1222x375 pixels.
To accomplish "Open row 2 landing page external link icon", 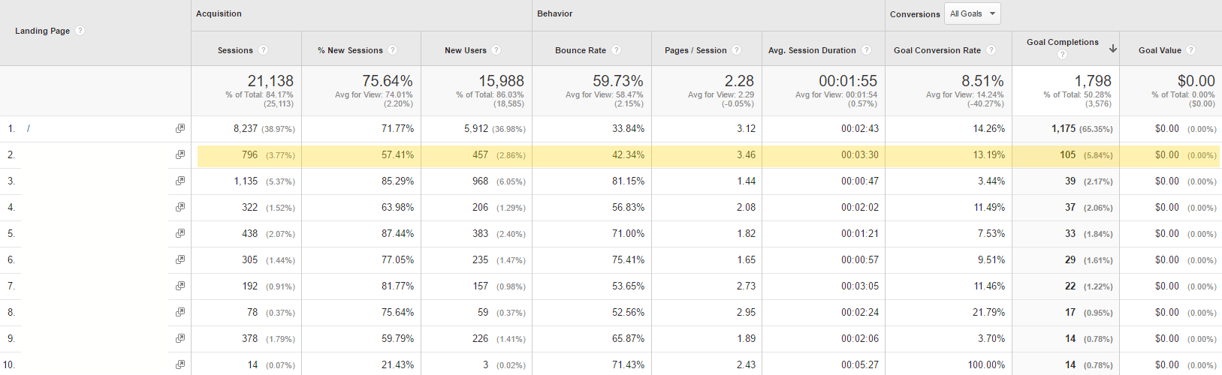I will (x=180, y=154).
